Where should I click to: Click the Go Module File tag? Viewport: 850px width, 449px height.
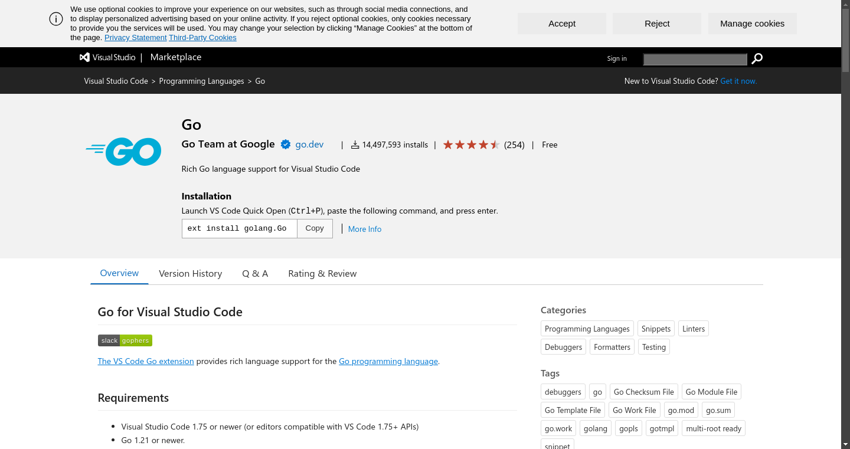coord(712,392)
